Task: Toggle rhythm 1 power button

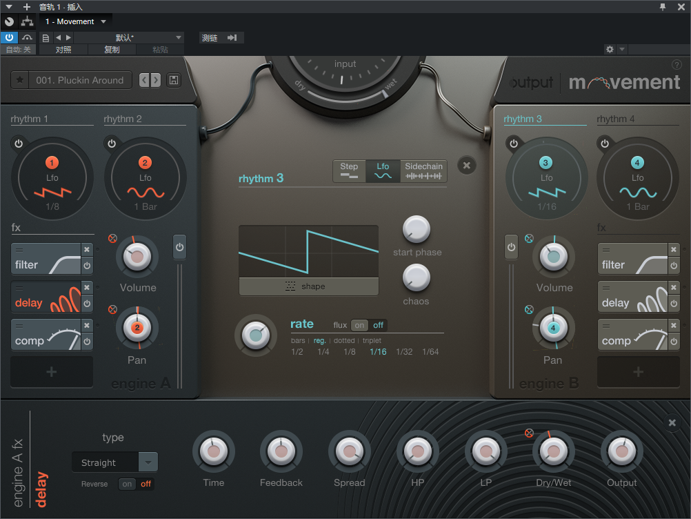Action: coord(19,144)
